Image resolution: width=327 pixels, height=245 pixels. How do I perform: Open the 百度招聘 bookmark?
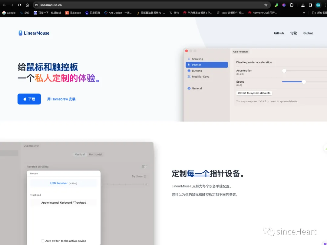tap(93, 13)
